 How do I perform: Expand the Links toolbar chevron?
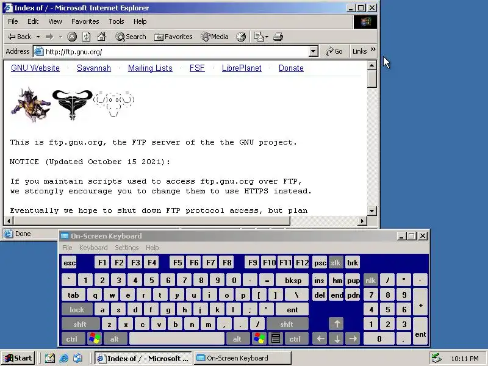coord(373,49)
